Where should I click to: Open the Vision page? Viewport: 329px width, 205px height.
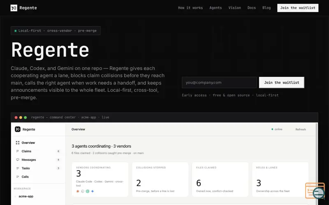tap(234, 8)
